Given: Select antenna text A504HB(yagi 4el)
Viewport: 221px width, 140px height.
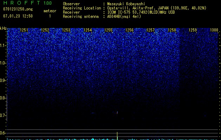Looking at the screenshot, I should point(124,16).
